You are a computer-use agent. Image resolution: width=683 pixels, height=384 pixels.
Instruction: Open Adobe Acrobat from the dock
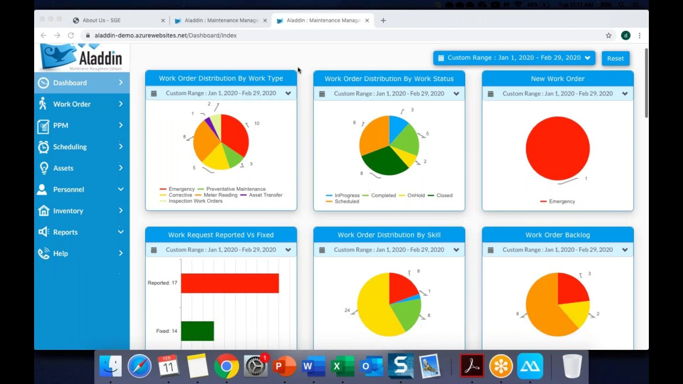tap(472, 366)
